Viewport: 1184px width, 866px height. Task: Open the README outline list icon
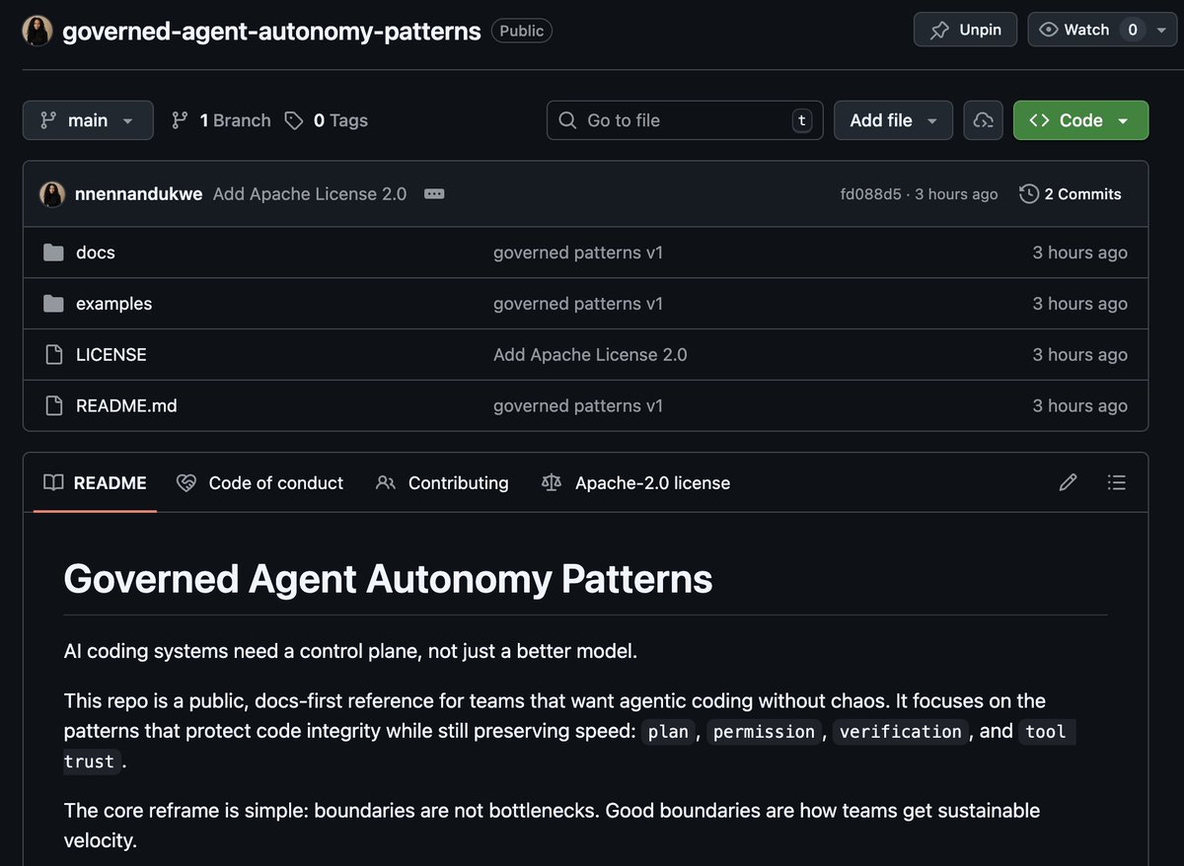coord(1117,482)
